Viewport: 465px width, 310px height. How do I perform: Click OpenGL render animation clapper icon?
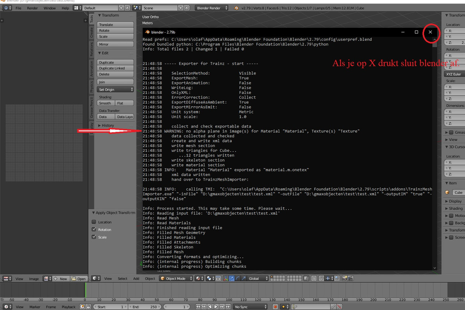point(350,278)
